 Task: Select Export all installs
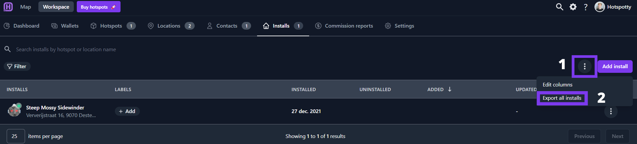click(562, 98)
